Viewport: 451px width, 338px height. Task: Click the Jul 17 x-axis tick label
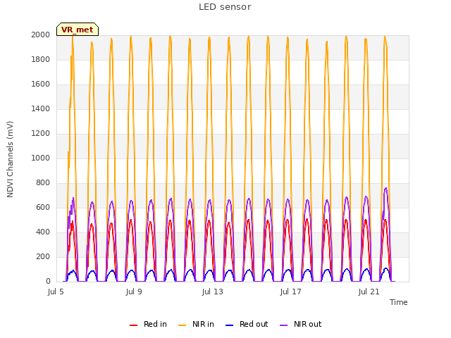(x=290, y=292)
